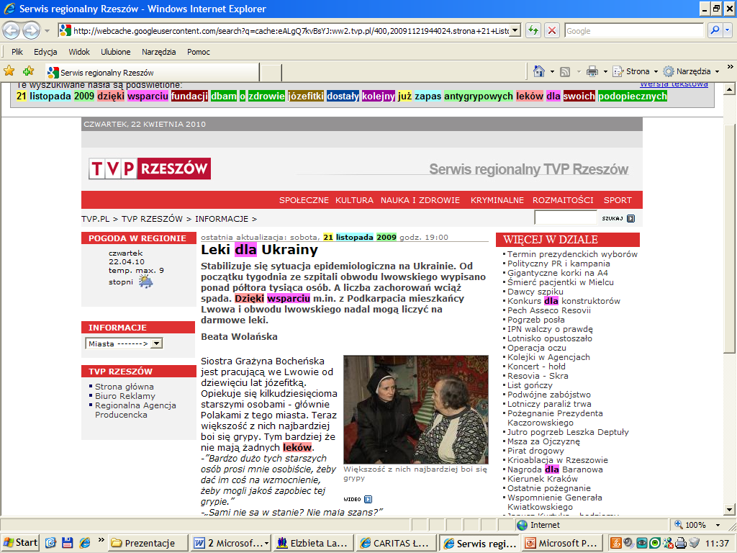Click the zoom level magnifier in the status bar
Viewport: 737px width, 553px height.
[x=679, y=525]
